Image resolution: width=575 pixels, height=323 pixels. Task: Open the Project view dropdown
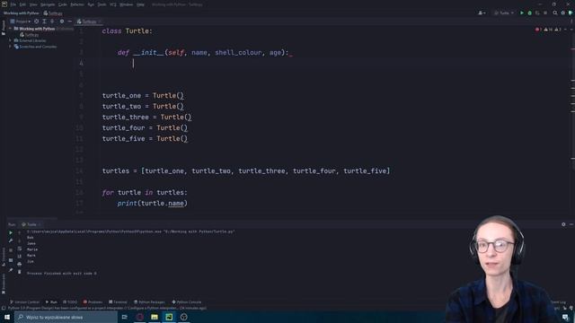pos(21,22)
